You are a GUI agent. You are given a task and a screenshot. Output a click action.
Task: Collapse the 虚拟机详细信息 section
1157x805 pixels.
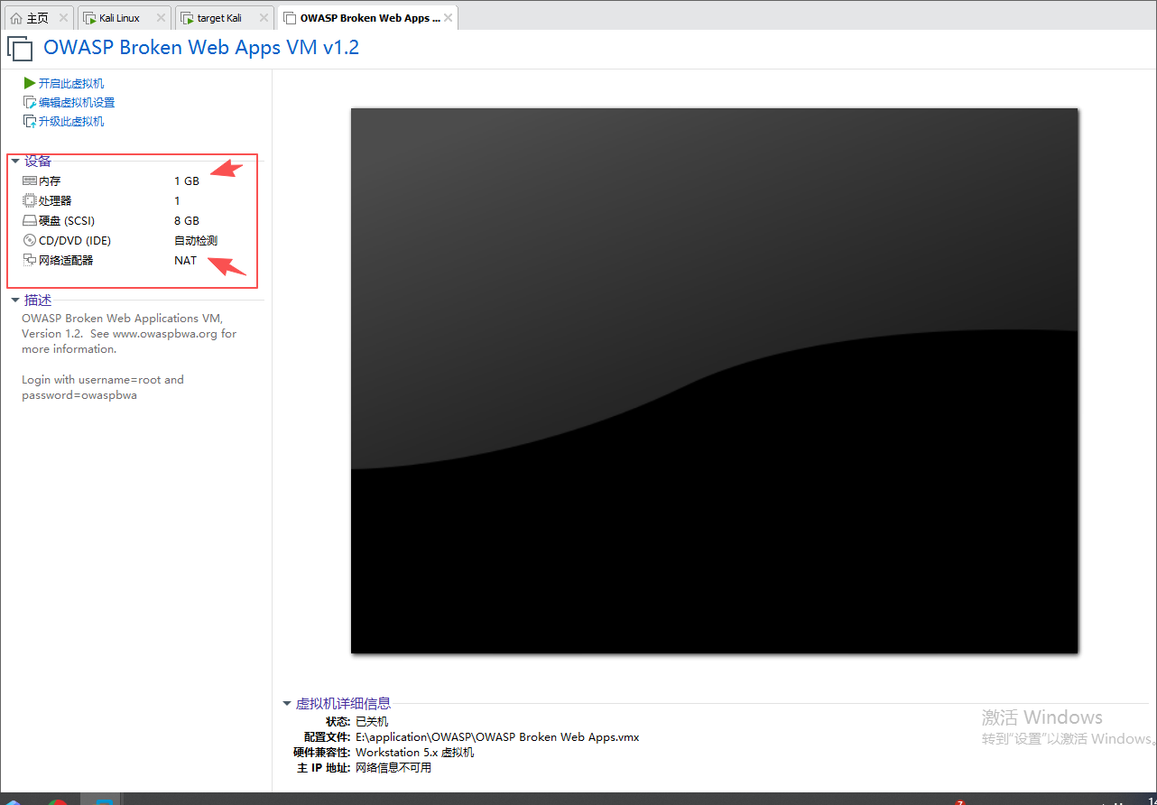point(287,704)
